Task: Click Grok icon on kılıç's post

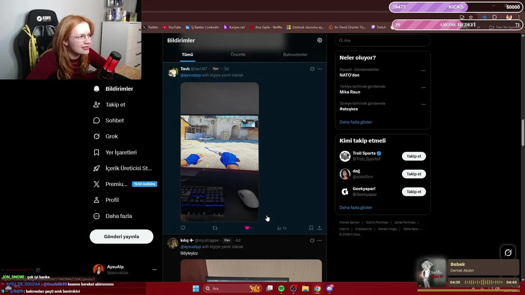Action: (312, 241)
